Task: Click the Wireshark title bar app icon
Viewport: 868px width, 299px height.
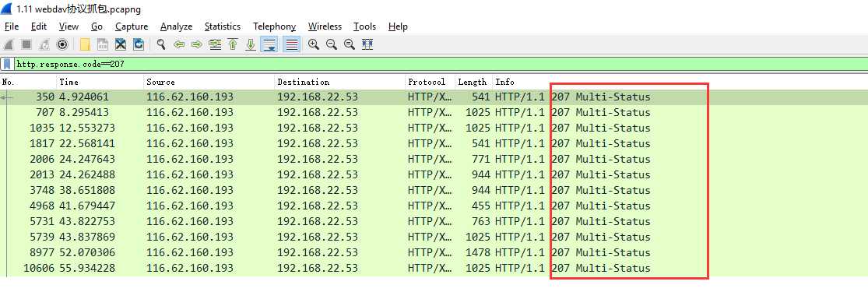Action: (x=7, y=9)
